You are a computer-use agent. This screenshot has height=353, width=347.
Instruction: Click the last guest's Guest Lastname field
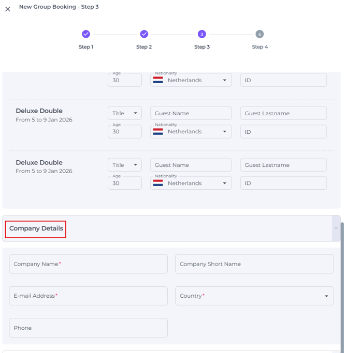(x=283, y=165)
